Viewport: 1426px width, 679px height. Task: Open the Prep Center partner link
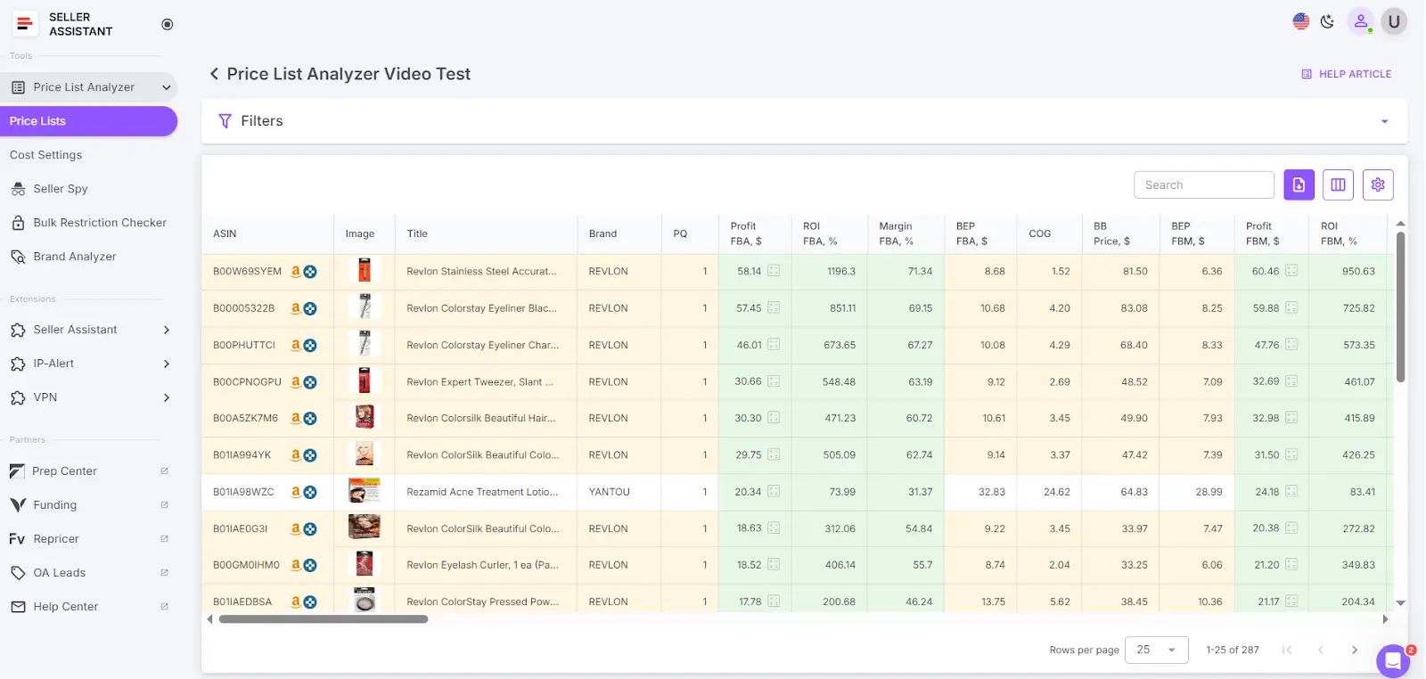(x=64, y=471)
